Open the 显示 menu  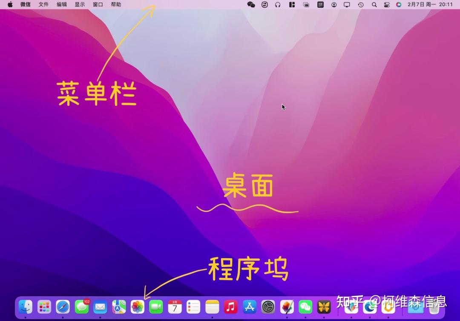coord(80,4)
